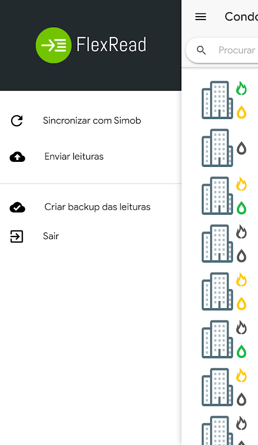Open the fourth building list entry

coord(220,244)
